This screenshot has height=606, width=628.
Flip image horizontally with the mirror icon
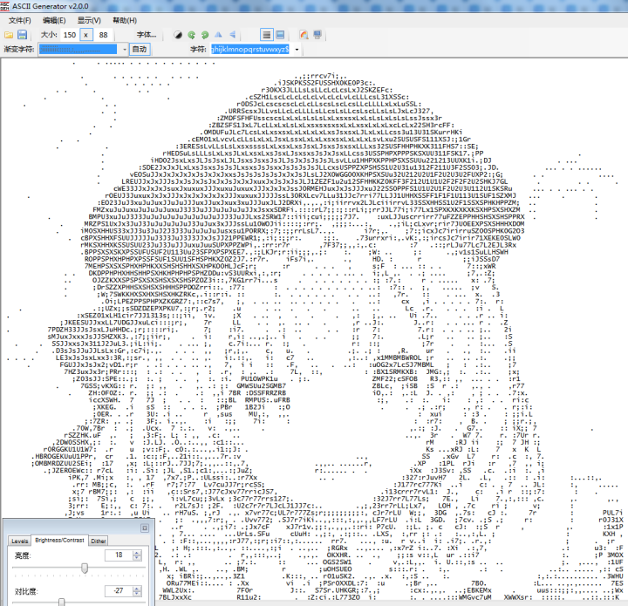218,35
